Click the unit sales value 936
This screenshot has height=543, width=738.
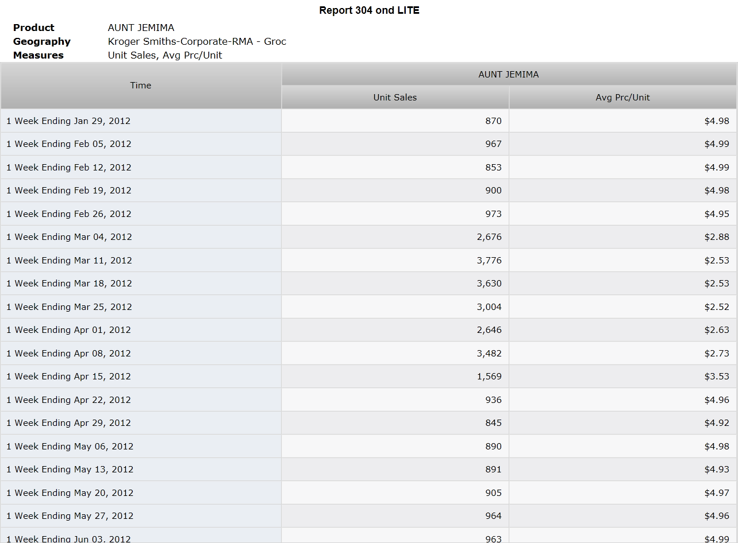(493, 400)
